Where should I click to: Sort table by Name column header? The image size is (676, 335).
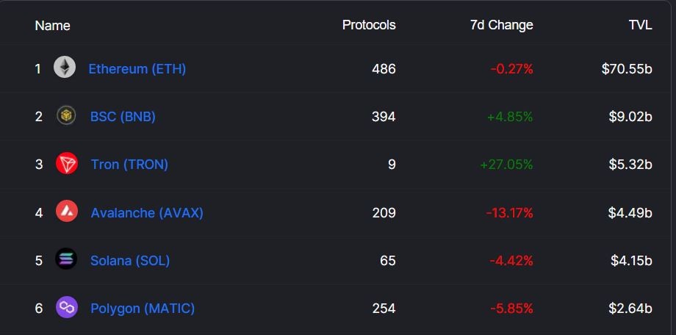(53, 26)
